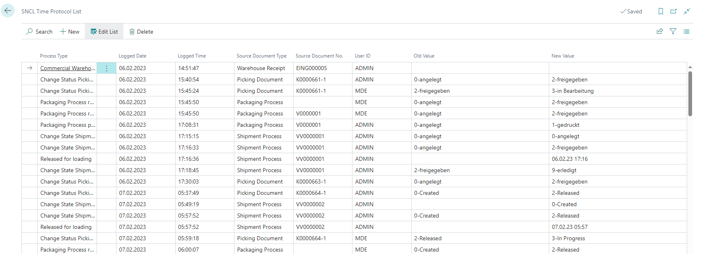Select the EING000005 source document cell

pos(311,68)
